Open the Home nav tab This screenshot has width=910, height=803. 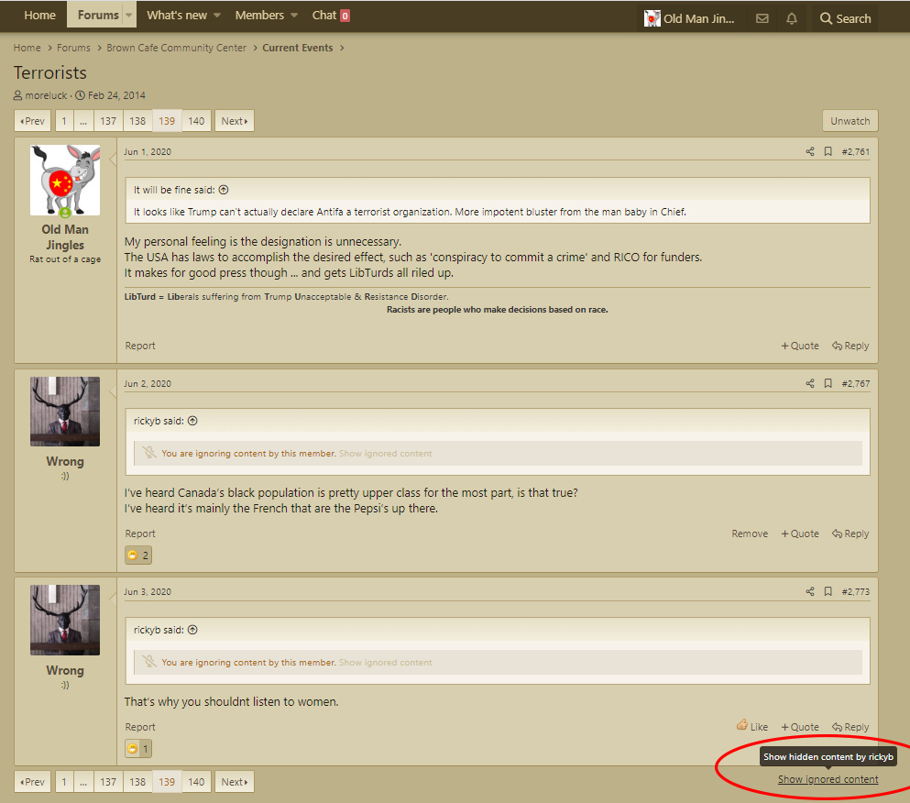tap(40, 15)
